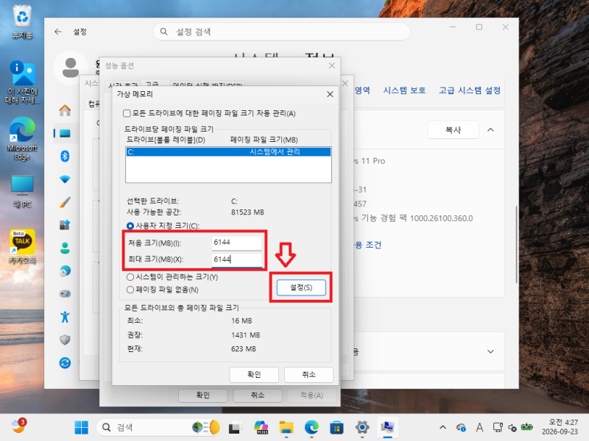The width and height of the screenshot is (589, 441).
Task: Open File Explorer from the taskbar
Action: pyautogui.click(x=286, y=428)
